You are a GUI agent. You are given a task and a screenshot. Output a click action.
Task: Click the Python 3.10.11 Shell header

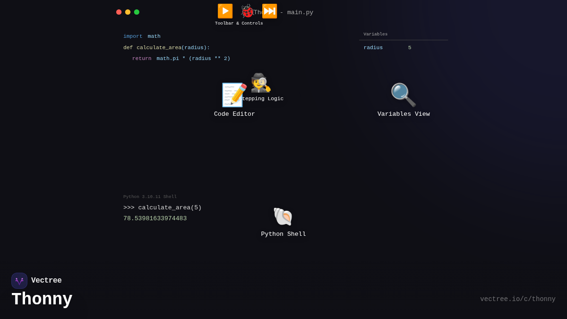pyautogui.click(x=150, y=197)
